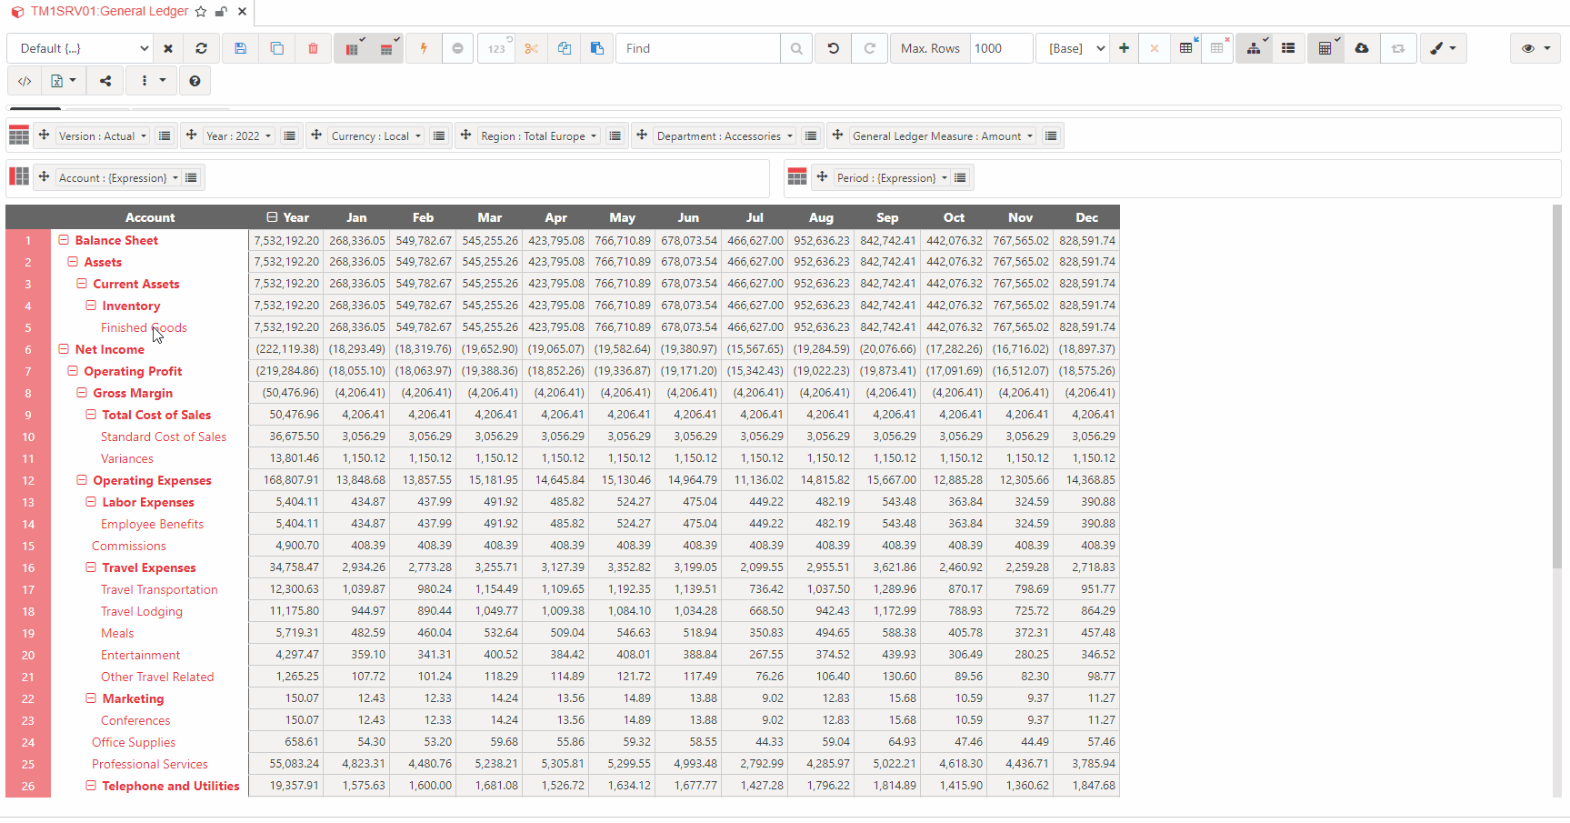Select the TM1SRV01:General Ledger tab
This screenshot has width=1570, height=823.
click(x=109, y=12)
